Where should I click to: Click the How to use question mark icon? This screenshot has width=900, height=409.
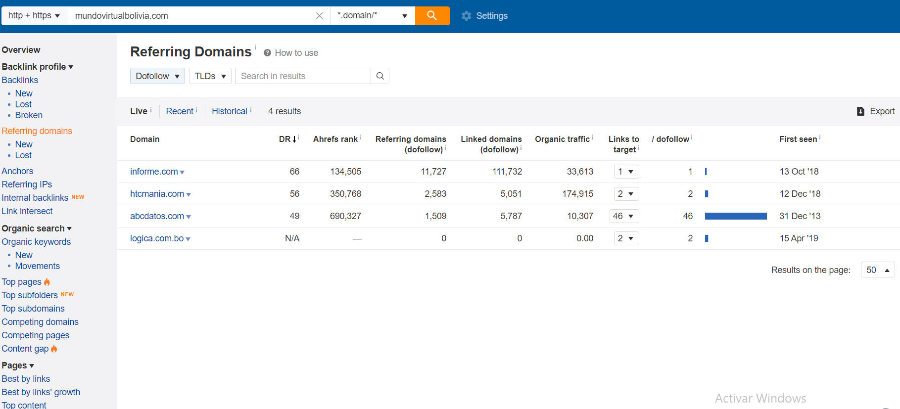pos(267,53)
